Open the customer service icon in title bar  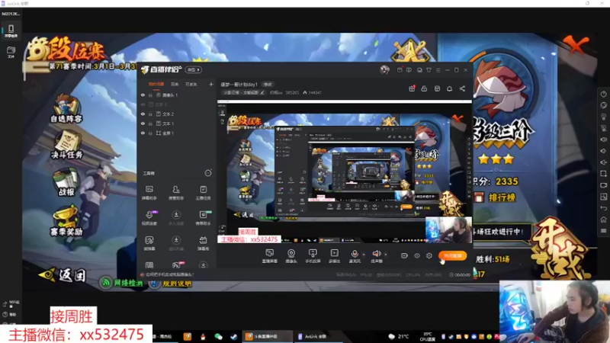tap(419, 70)
